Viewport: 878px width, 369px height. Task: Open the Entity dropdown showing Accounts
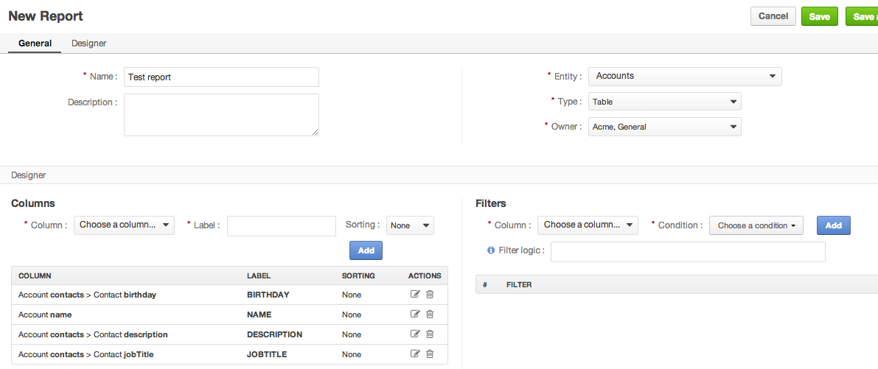685,76
